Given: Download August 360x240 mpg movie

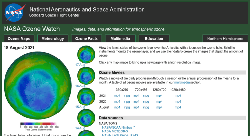Looking at the screenshot, I should (127, 107).
